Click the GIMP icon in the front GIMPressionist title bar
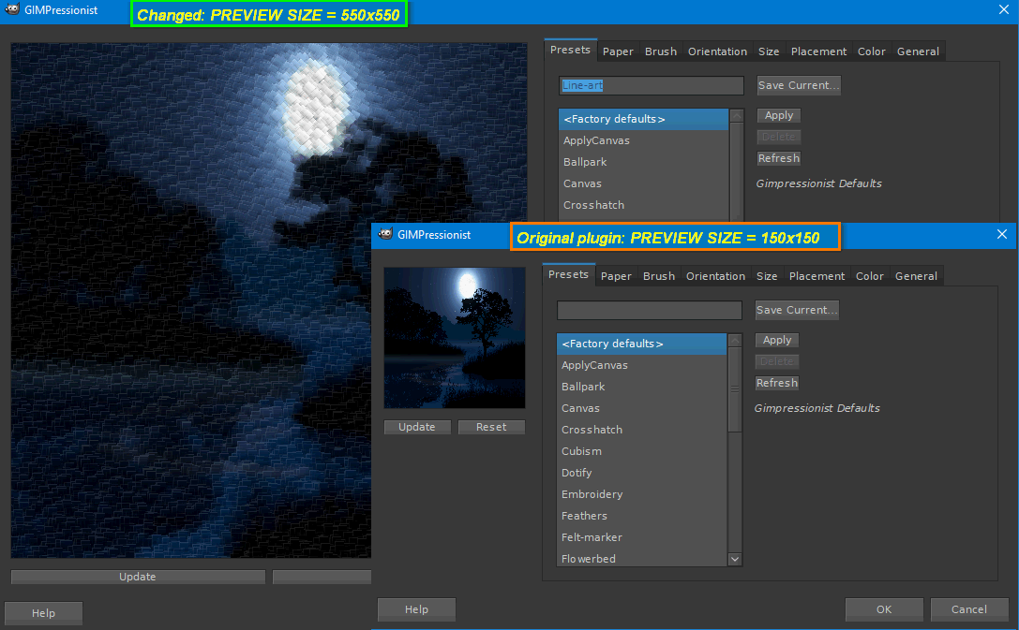Image resolution: width=1019 pixels, height=630 pixels. point(385,234)
